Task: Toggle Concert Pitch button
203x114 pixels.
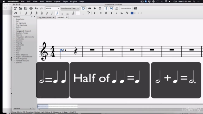Action: click(x=126, y=9)
